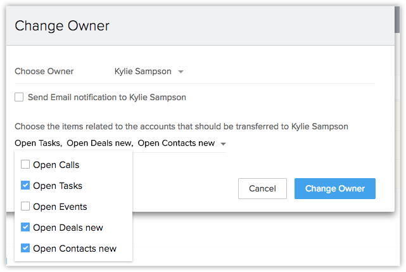Image resolution: width=406 pixels, height=272 pixels.
Task: Uncheck the Open Tasks checkbox
Action: tap(25, 186)
